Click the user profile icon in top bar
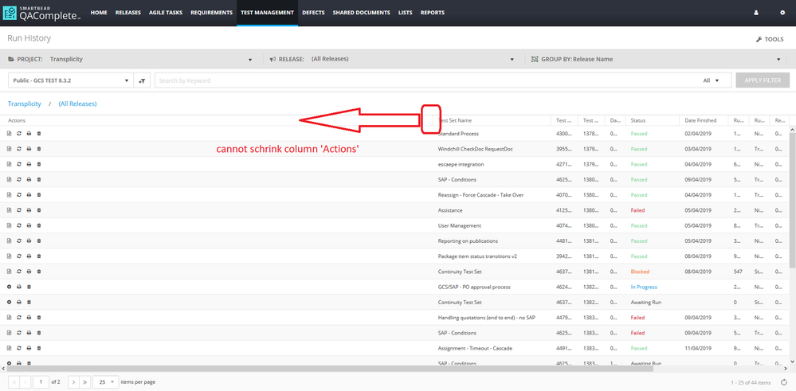Viewport: 796px width, 391px height. coord(756,13)
